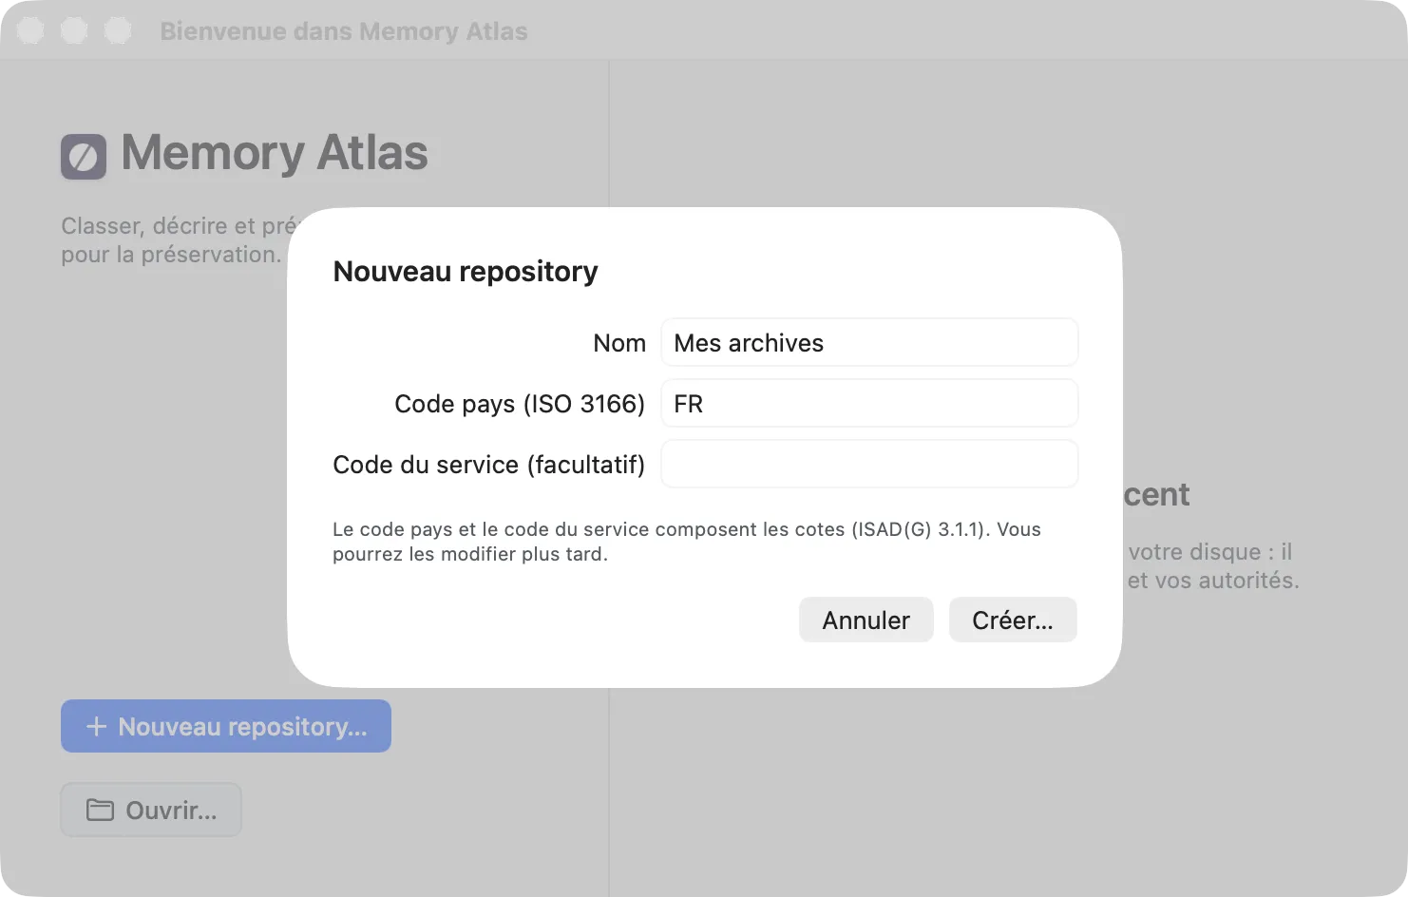Click the label Code du service (facultatif)
This screenshot has height=897, width=1408.
(488, 465)
